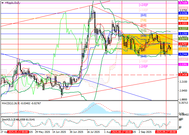The height and width of the screenshot is (135, 189).
Task: Select the 2025.08.17 date marker
Action: click(122, 132)
